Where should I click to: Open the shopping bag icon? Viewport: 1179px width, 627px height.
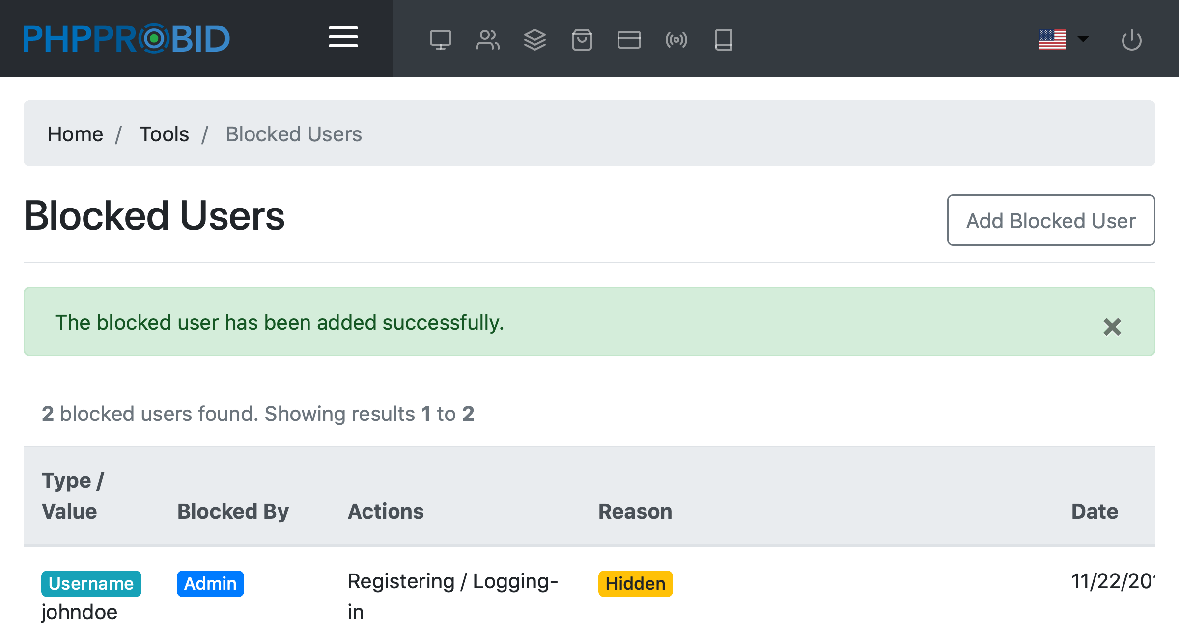[582, 40]
